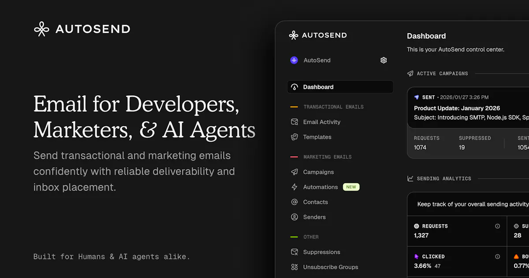Click the Requests value 1074

420,147
